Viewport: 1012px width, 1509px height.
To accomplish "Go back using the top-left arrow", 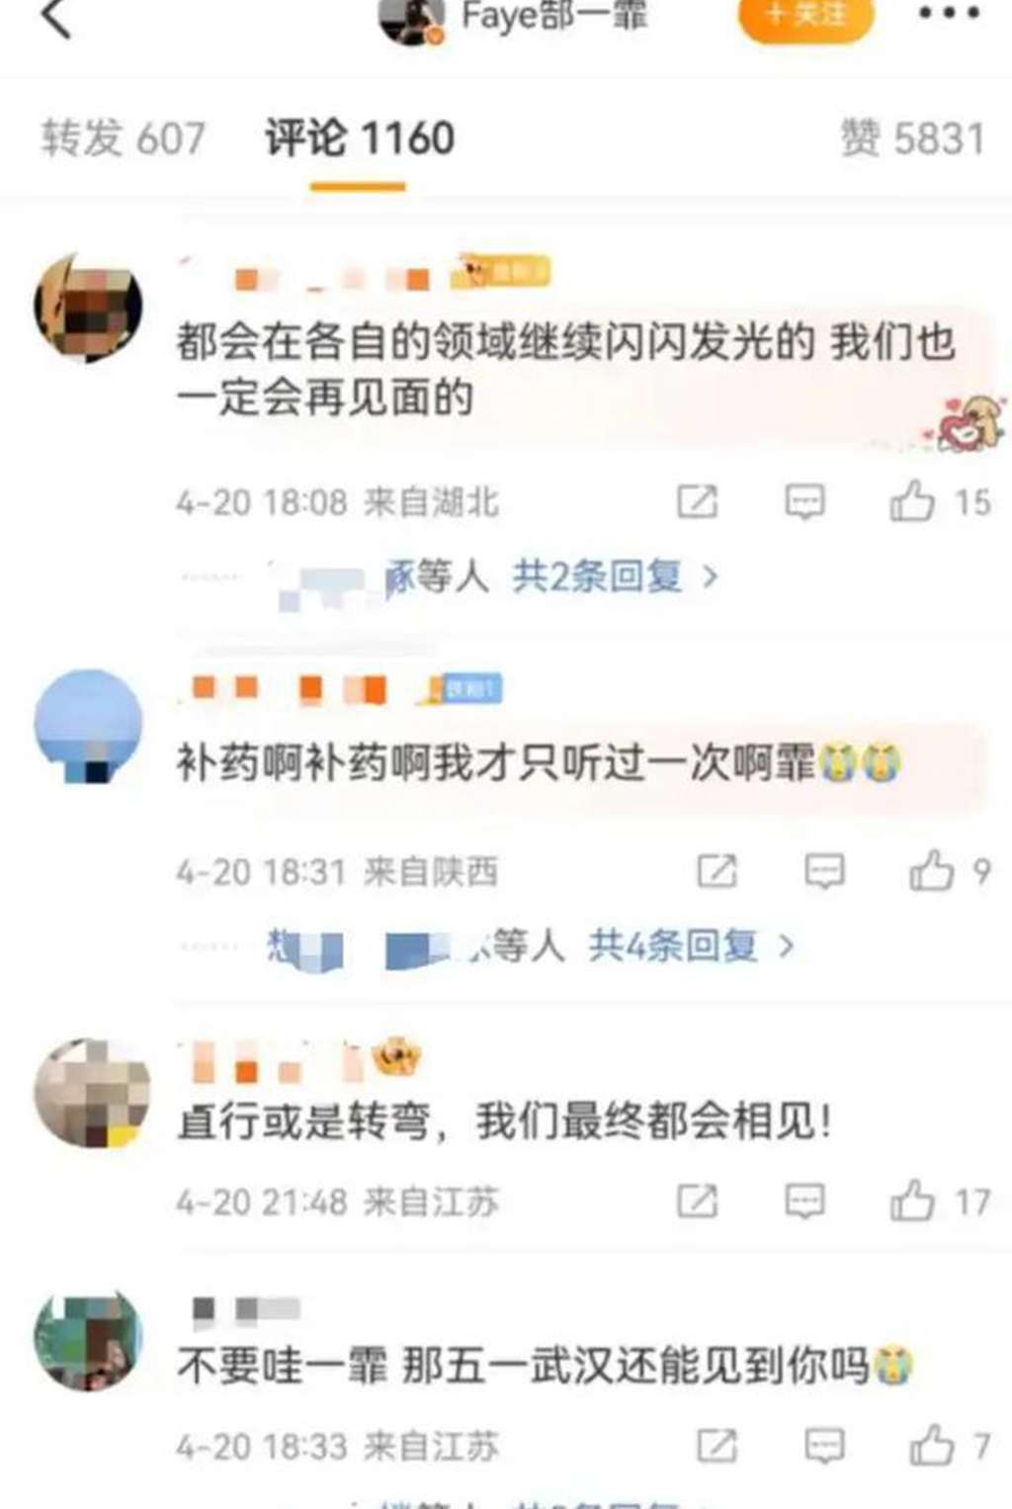I will pyautogui.click(x=56, y=18).
